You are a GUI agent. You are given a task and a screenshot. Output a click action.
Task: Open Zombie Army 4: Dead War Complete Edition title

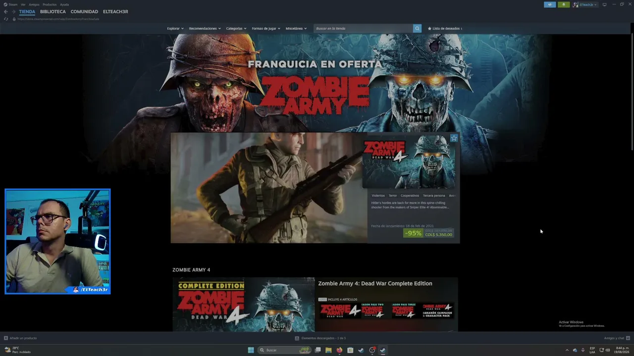(x=375, y=284)
